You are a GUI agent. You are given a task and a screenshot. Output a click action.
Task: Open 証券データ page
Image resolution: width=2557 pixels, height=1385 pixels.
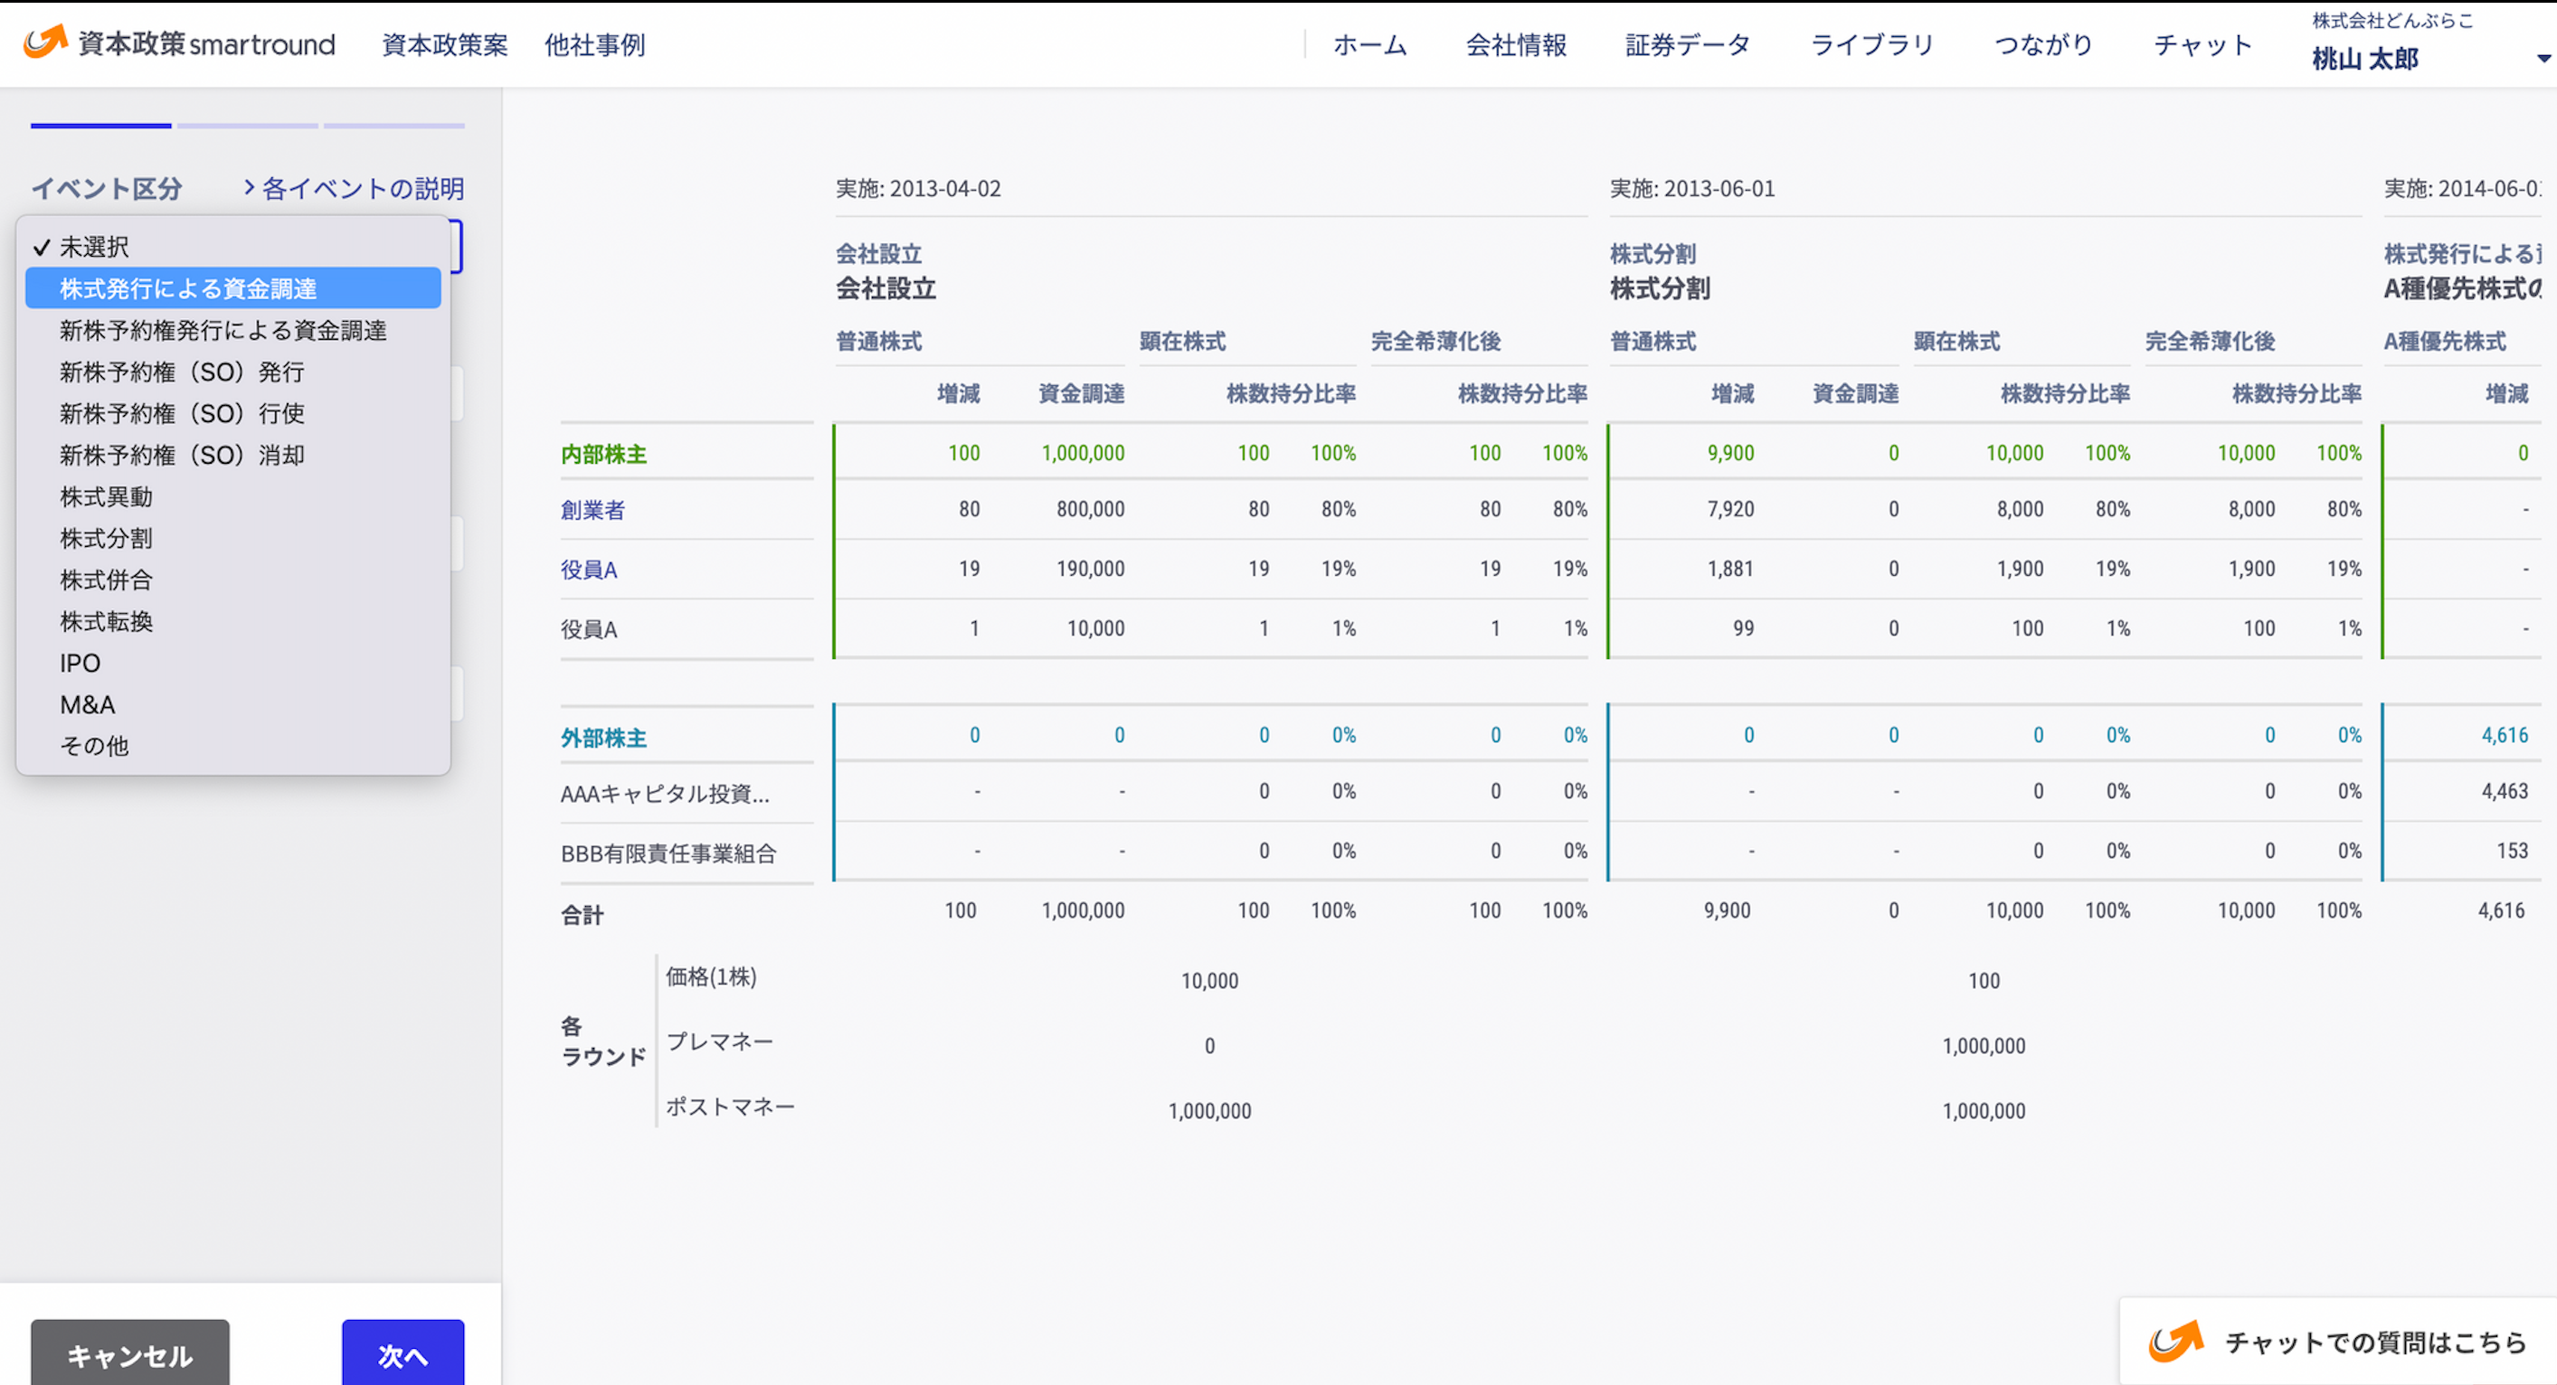[1687, 44]
